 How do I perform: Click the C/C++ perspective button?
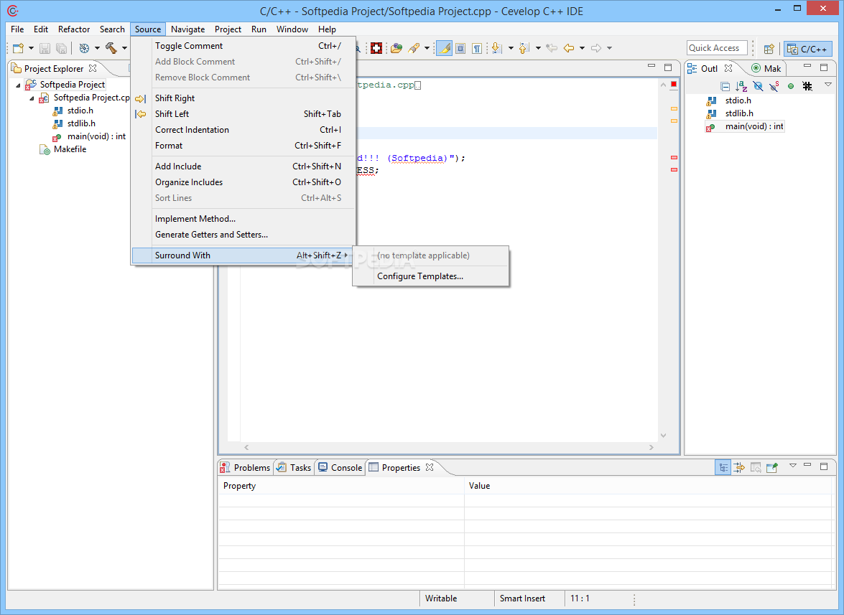[x=808, y=49]
